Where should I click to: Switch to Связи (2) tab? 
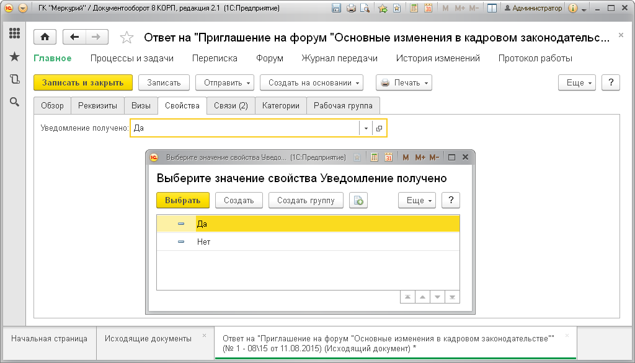coord(231,106)
